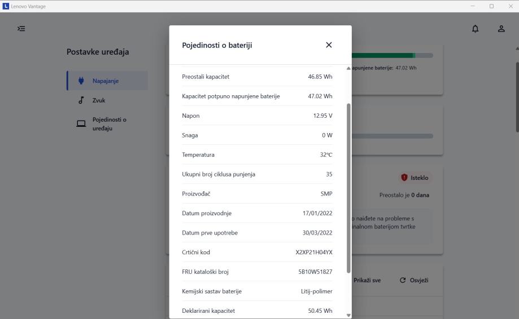Toggle the navigation menu icon
The width and height of the screenshot is (519, 319).
20,29
